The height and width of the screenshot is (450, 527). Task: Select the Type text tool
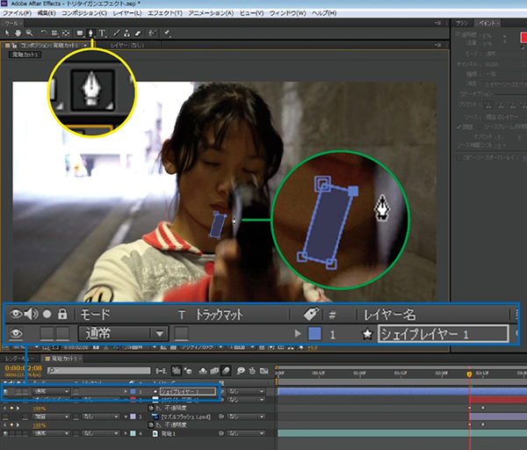click(102, 33)
